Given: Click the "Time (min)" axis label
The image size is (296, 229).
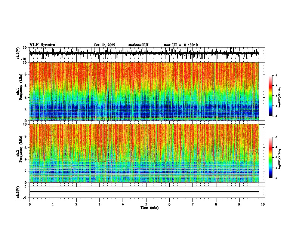Looking at the screenshot, I should tap(149, 208).
